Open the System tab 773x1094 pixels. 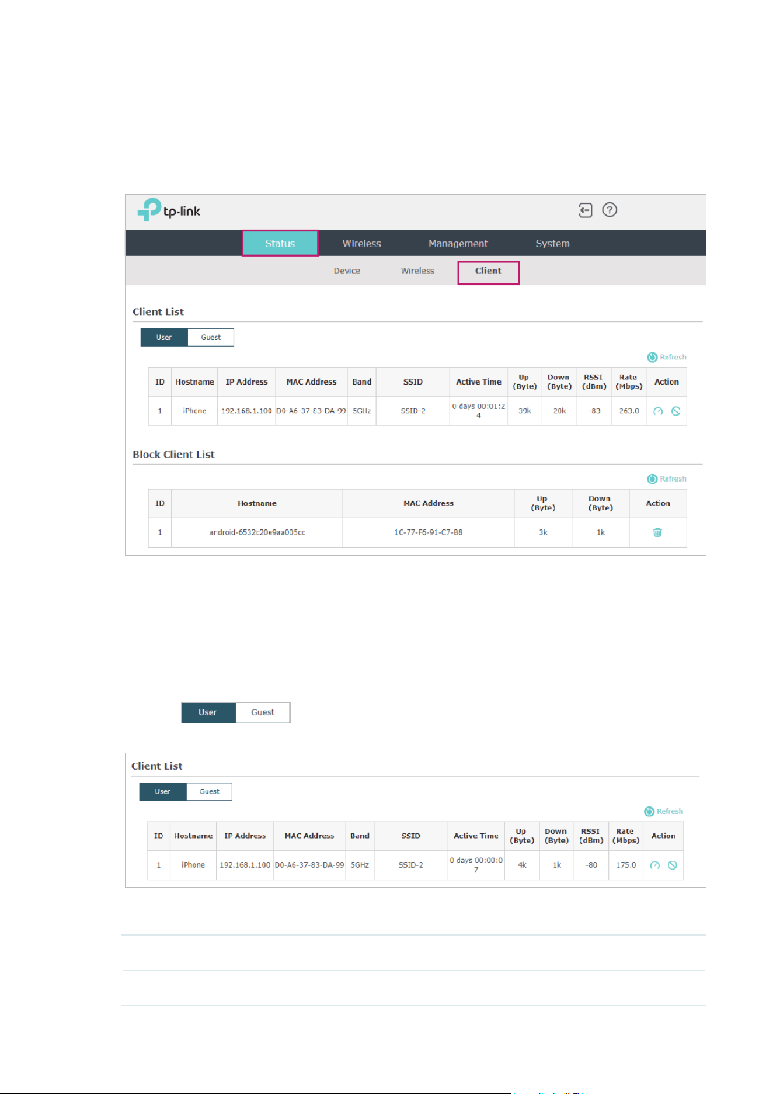(x=552, y=243)
